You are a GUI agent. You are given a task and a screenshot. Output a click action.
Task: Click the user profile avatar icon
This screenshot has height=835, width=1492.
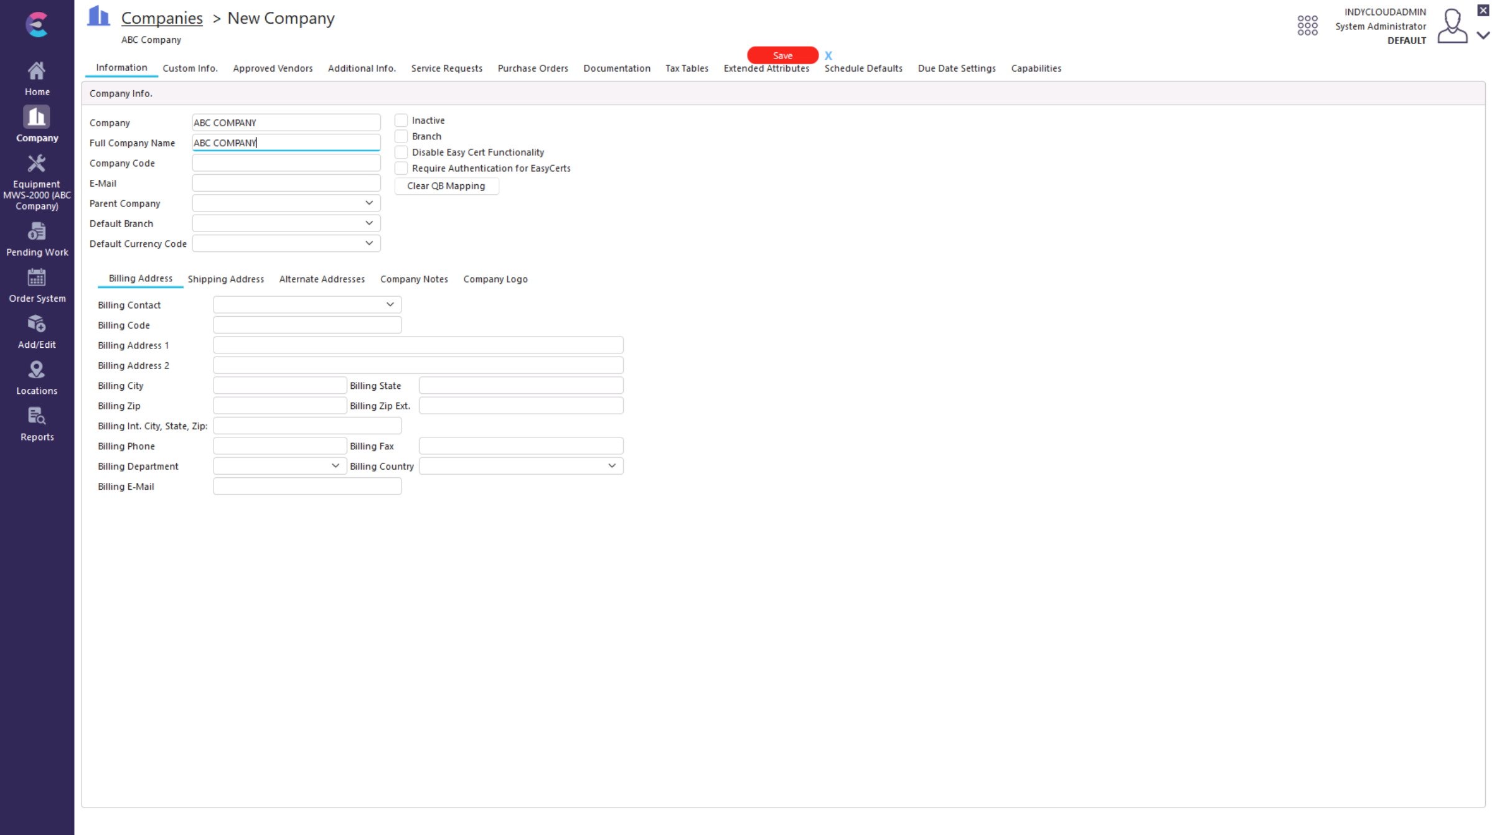(x=1452, y=26)
